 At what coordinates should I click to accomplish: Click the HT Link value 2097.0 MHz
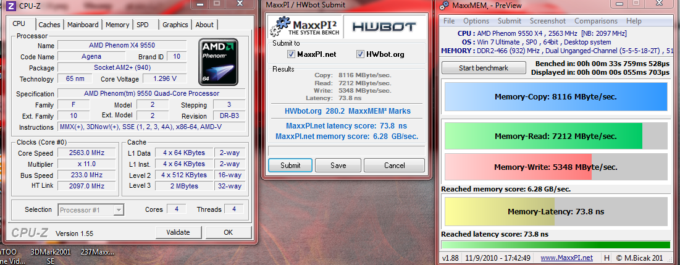(86, 186)
